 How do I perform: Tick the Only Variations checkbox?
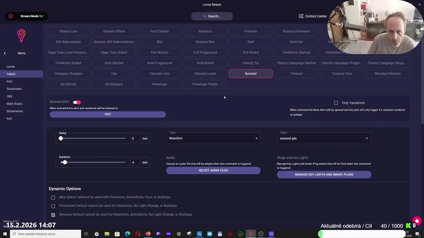(x=336, y=103)
